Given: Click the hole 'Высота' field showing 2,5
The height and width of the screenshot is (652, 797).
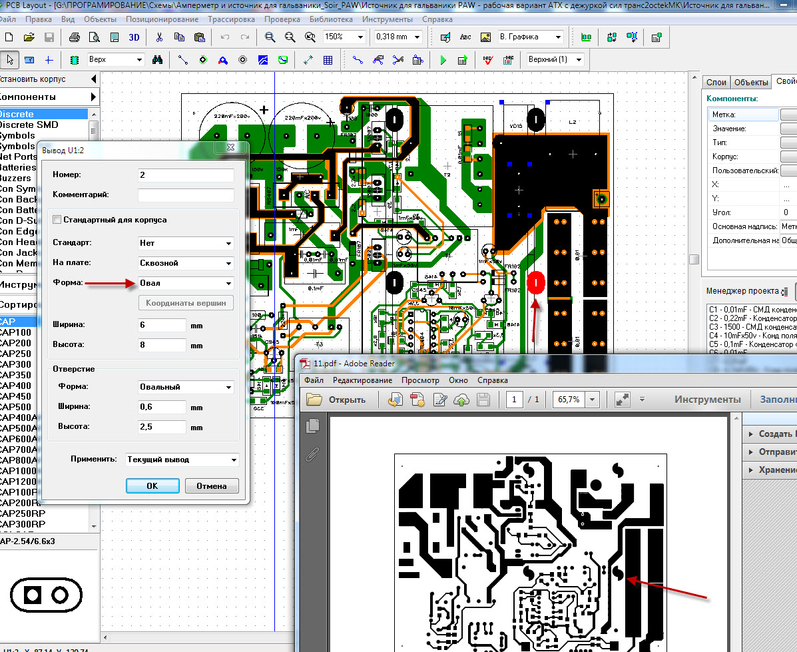Looking at the screenshot, I should [x=162, y=427].
